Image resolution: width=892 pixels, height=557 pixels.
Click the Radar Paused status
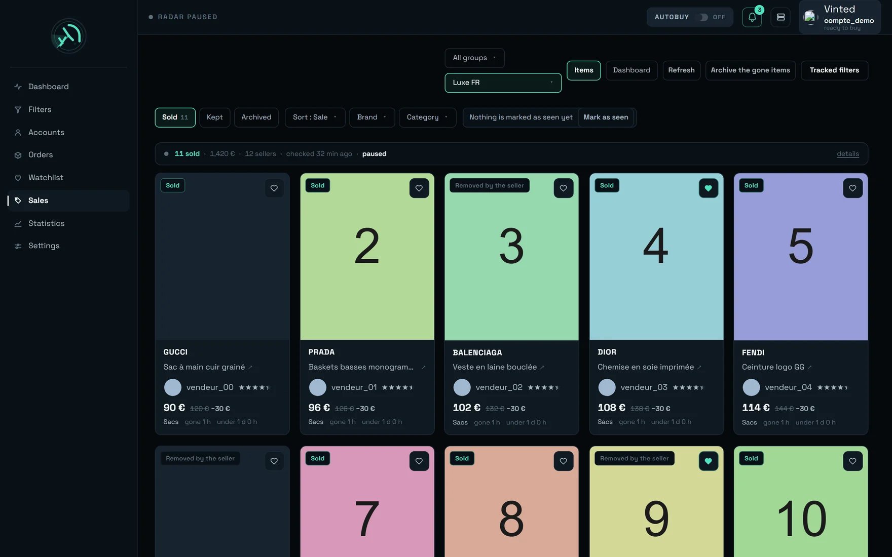click(183, 17)
